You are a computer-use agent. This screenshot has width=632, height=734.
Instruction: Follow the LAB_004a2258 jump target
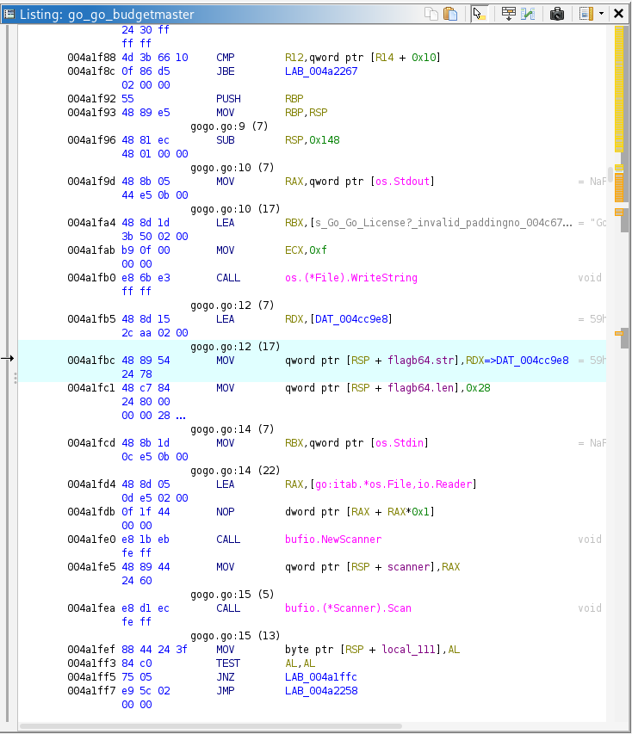pos(321,690)
